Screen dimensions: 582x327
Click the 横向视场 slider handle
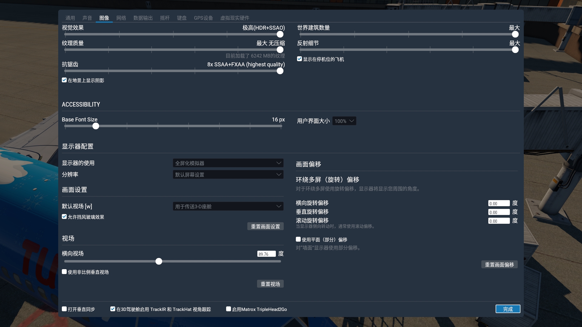point(159,261)
